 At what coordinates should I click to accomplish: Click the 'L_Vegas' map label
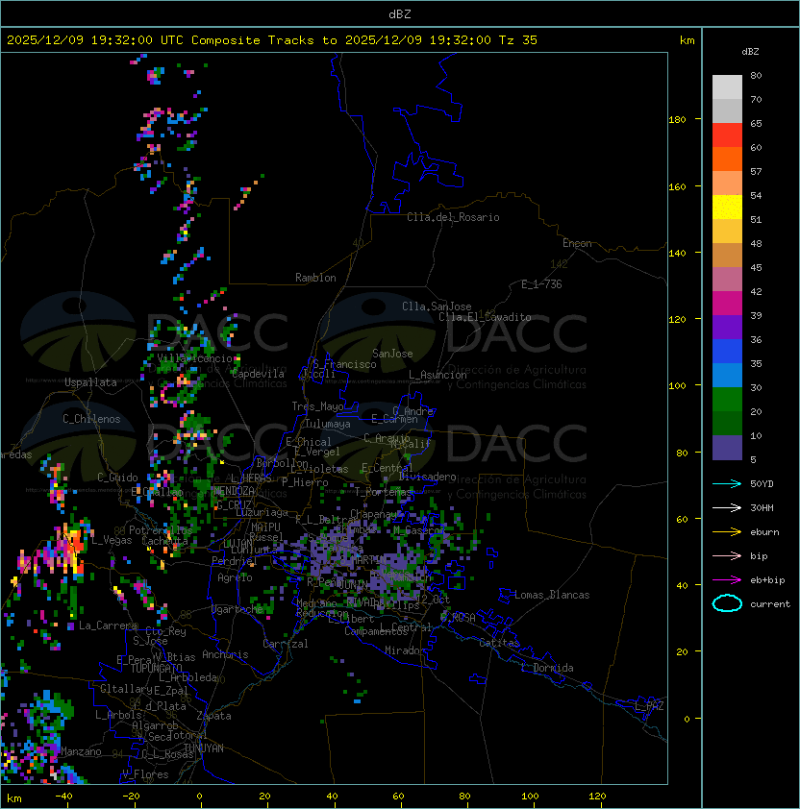(112, 540)
